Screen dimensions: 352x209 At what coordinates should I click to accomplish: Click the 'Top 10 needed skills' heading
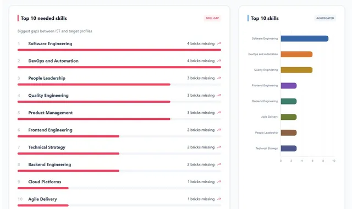(x=44, y=18)
